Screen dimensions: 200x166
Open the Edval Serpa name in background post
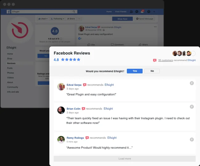click(91, 27)
